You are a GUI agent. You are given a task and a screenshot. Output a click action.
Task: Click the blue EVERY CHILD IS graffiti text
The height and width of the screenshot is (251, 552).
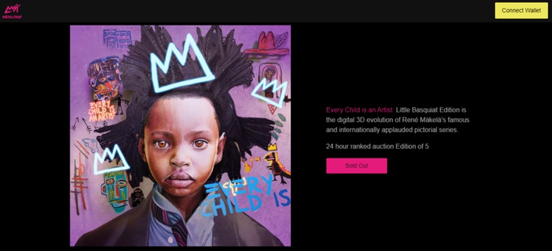245,195
